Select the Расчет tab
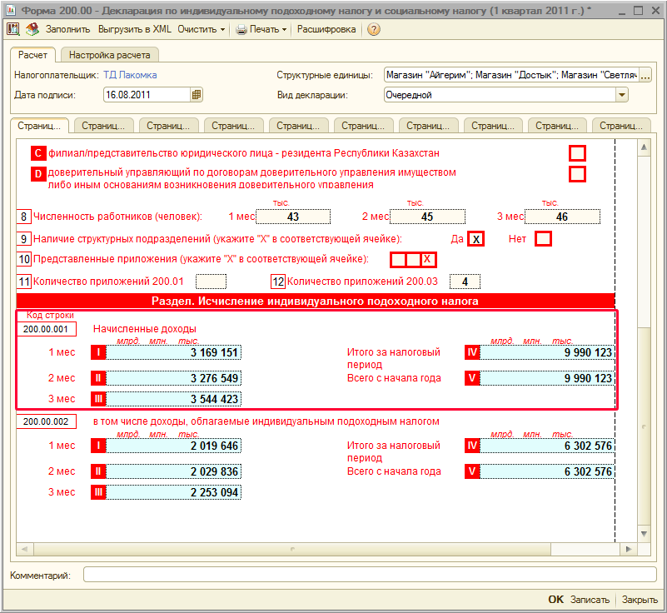This screenshot has width=667, height=613. (x=33, y=55)
